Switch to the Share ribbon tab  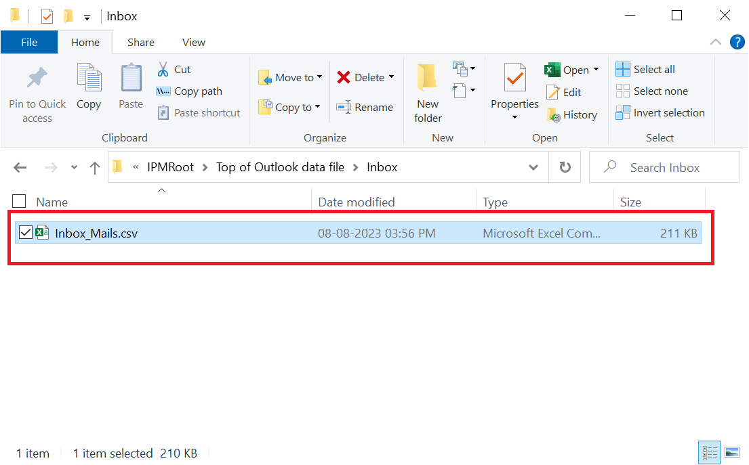(141, 43)
